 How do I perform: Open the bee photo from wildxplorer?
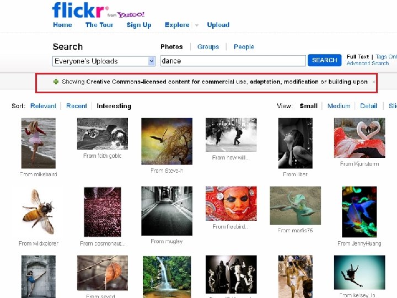39,211
